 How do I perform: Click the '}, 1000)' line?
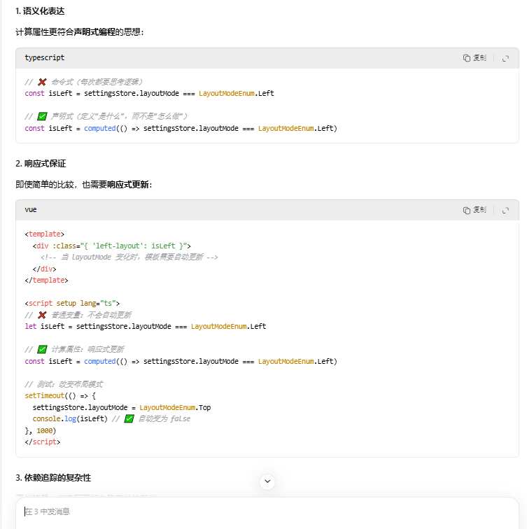coord(41,431)
